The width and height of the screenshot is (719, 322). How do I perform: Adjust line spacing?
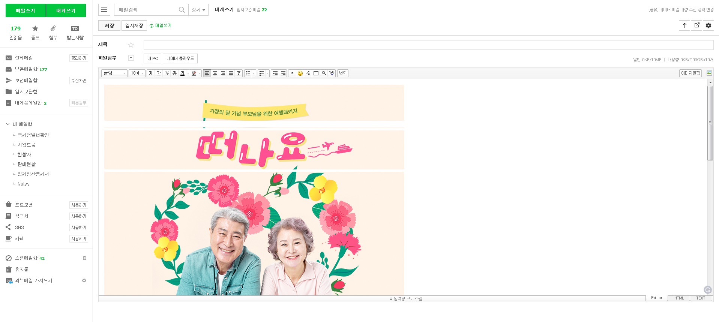click(239, 73)
